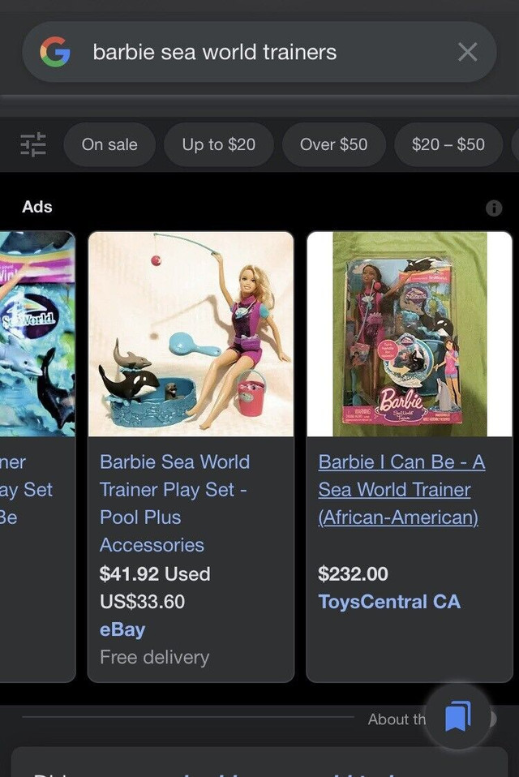Tap the eBay seller name

click(x=122, y=629)
